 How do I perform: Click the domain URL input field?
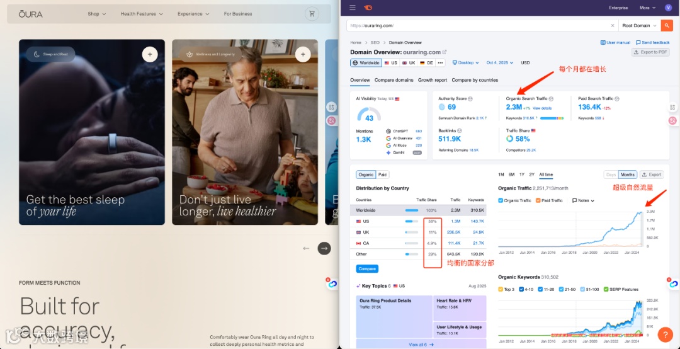point(478,26)
